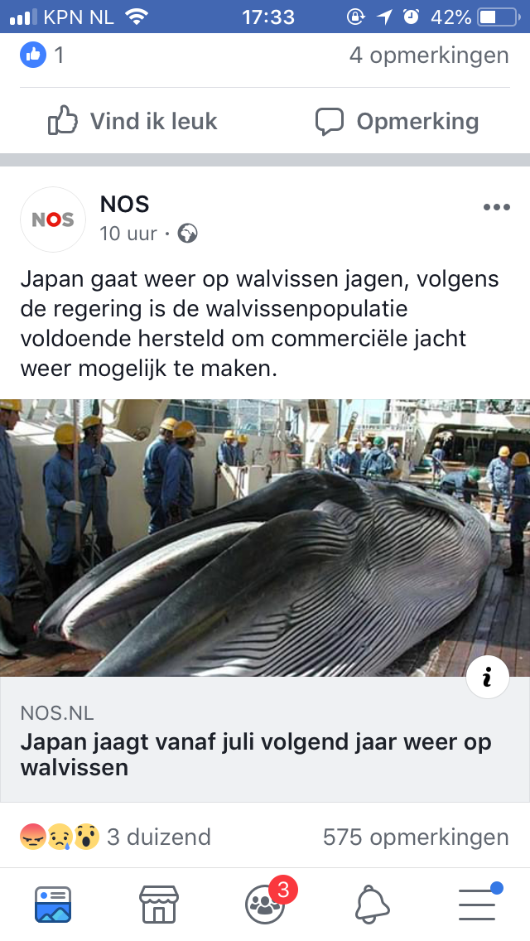The width and height of the screenshot is (530, 941).
Task: Tap the blue like count icon
Action: click(x=33, y=55)
